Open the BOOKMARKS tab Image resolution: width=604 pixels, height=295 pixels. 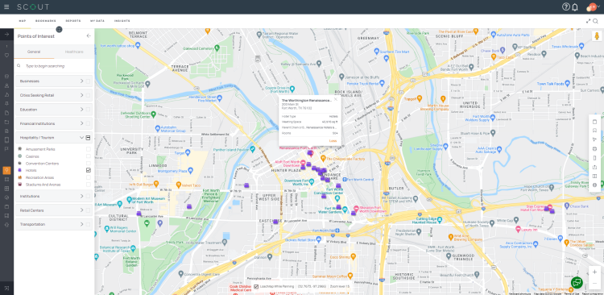[45, 21]
